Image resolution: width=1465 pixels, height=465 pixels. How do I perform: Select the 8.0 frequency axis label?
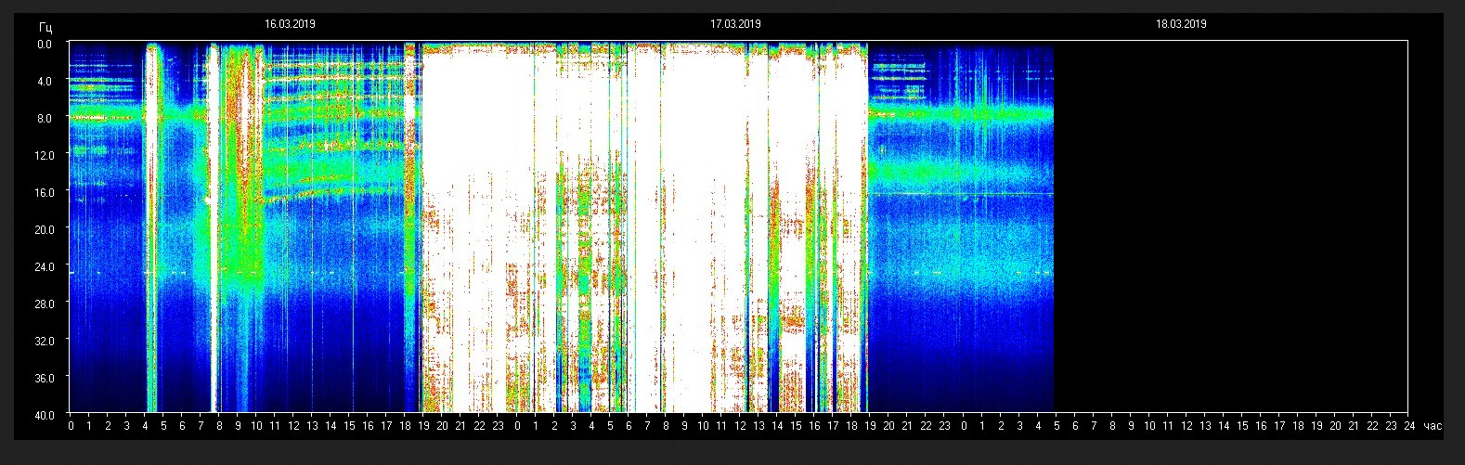(x=45, y=119)
